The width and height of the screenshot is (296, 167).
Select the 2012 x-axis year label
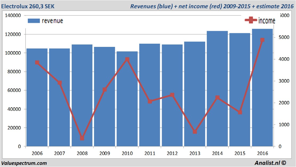point(172,154)
